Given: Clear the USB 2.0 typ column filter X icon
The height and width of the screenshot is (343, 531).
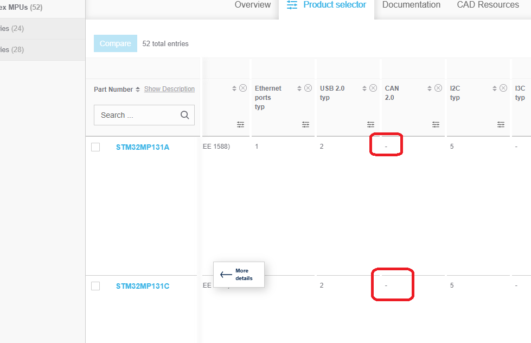Looking at the screenshot, I should point(373,87).
